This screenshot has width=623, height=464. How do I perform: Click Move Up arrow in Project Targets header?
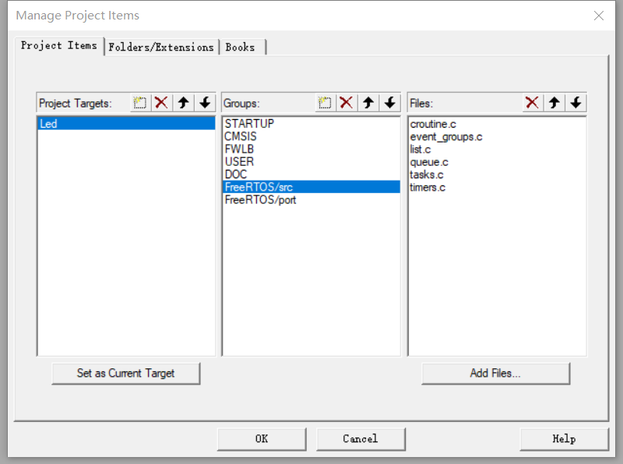(183, 103)
